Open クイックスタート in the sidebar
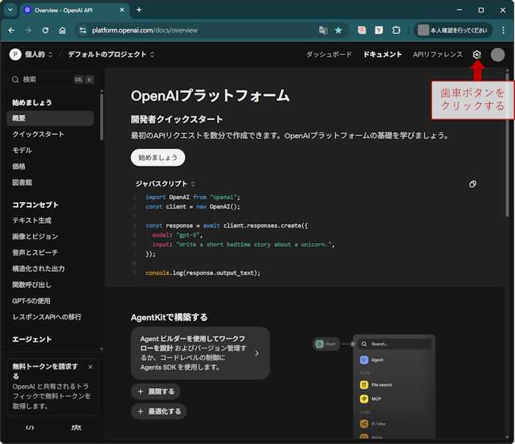Viewport: 515px width, 444px height. click(x=38, y=134)
